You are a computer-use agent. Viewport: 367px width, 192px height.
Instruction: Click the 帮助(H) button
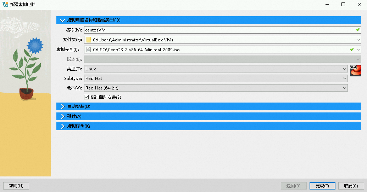click(16, 186)
